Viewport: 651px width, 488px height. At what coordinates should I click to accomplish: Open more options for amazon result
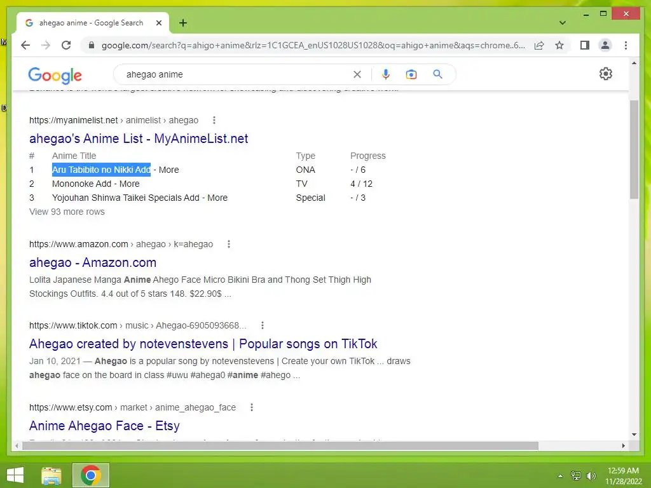(x=229, y=244)
